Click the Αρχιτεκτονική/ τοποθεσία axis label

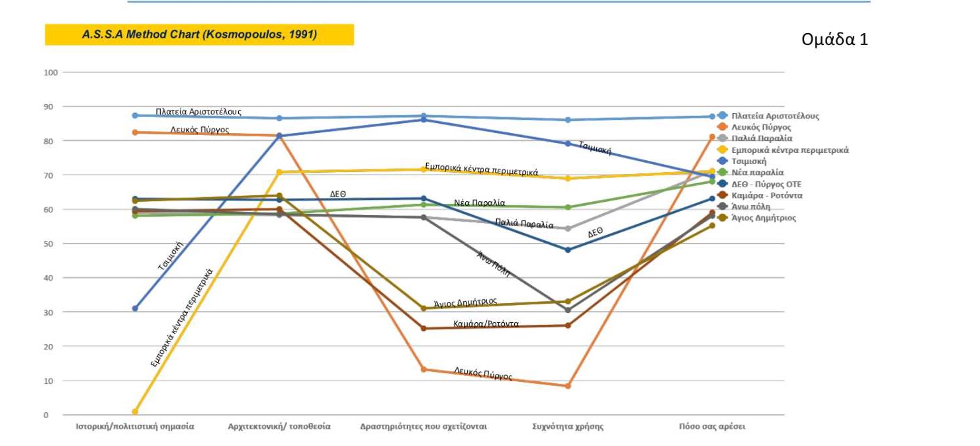tap(279, 427)
